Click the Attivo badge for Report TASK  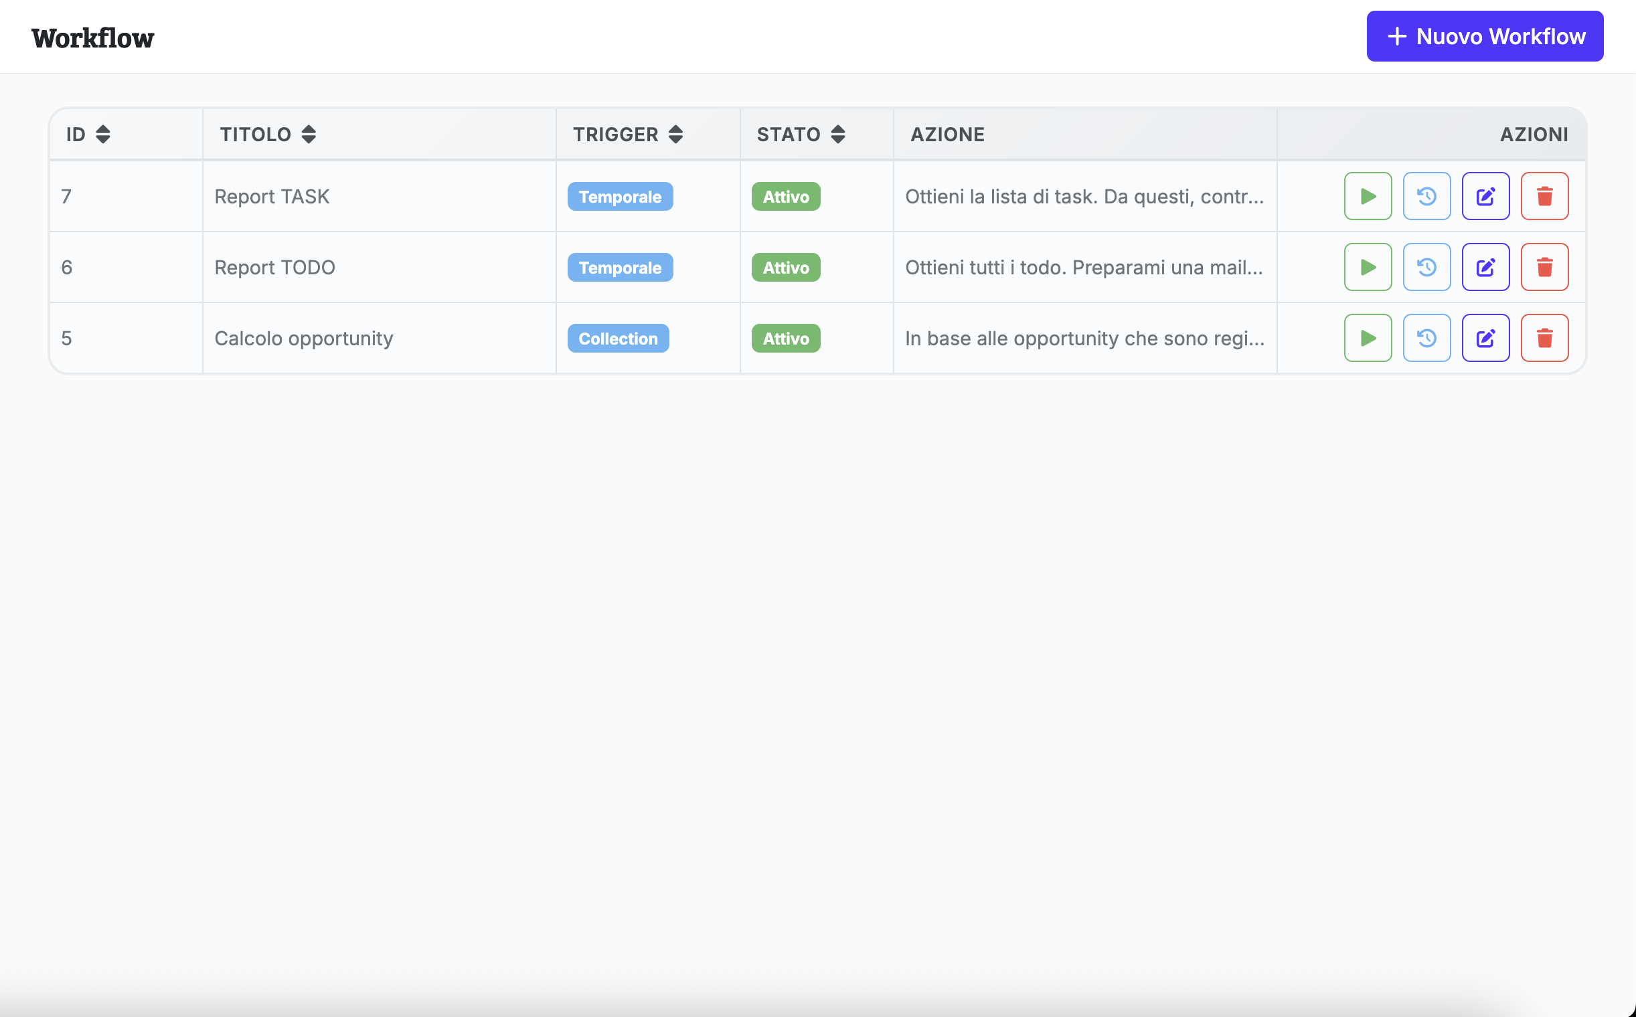coord(785,197)
